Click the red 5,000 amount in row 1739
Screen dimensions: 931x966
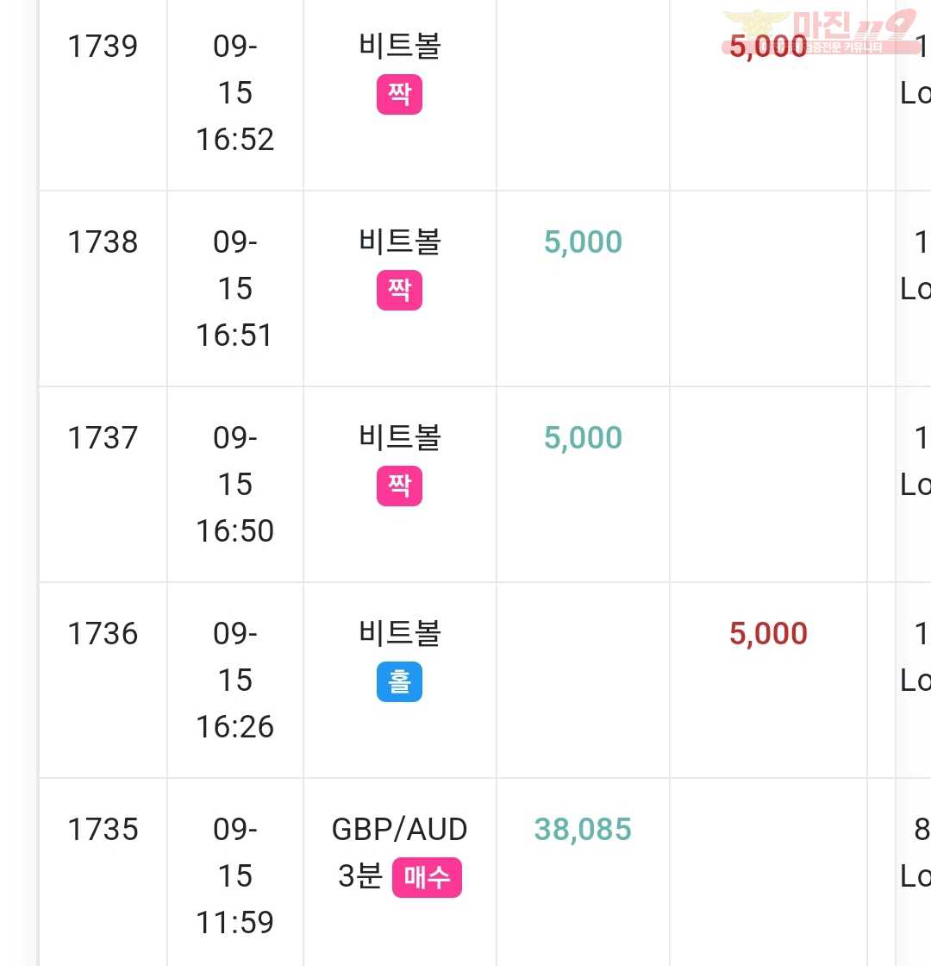(x=768, y=47)
